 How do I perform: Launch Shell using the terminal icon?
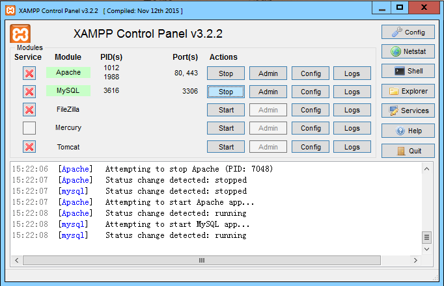[408, 71]
